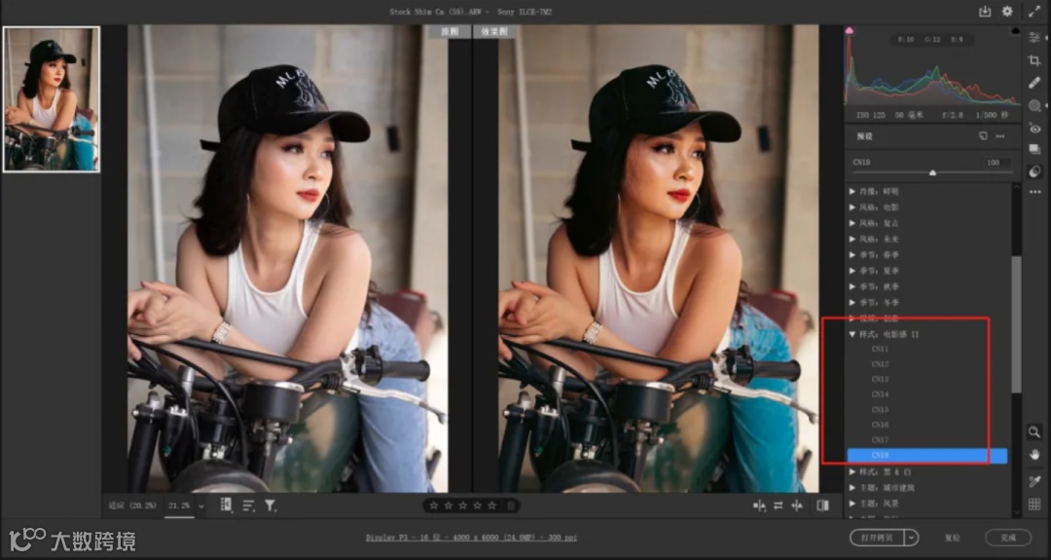The width and height of the screenshot is (1051, 560).
Task: Click the preset amount slider handle
Action: [932, 173]
